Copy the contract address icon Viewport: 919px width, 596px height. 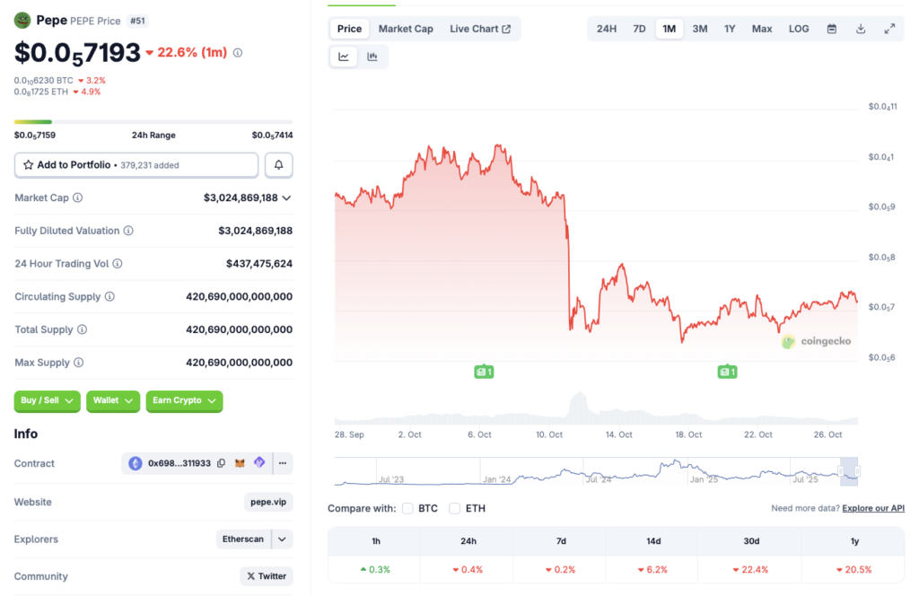221,463
